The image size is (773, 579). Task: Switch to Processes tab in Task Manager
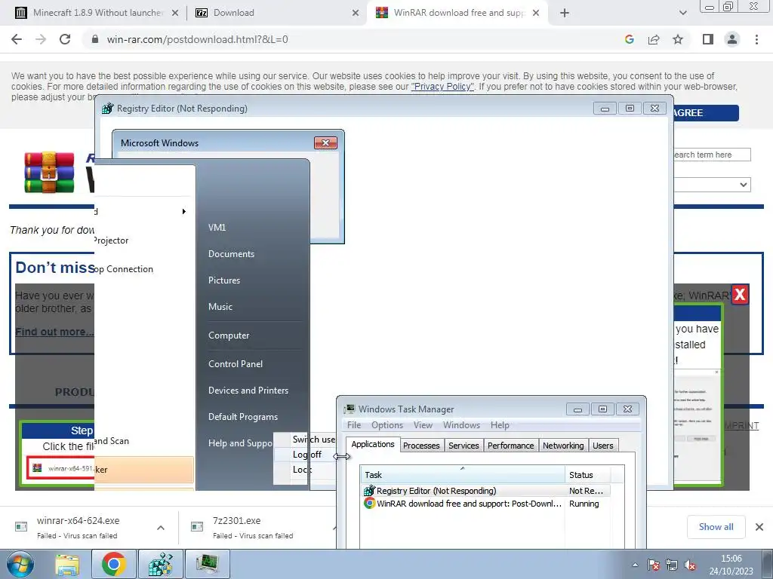click(x=421, y=446)
